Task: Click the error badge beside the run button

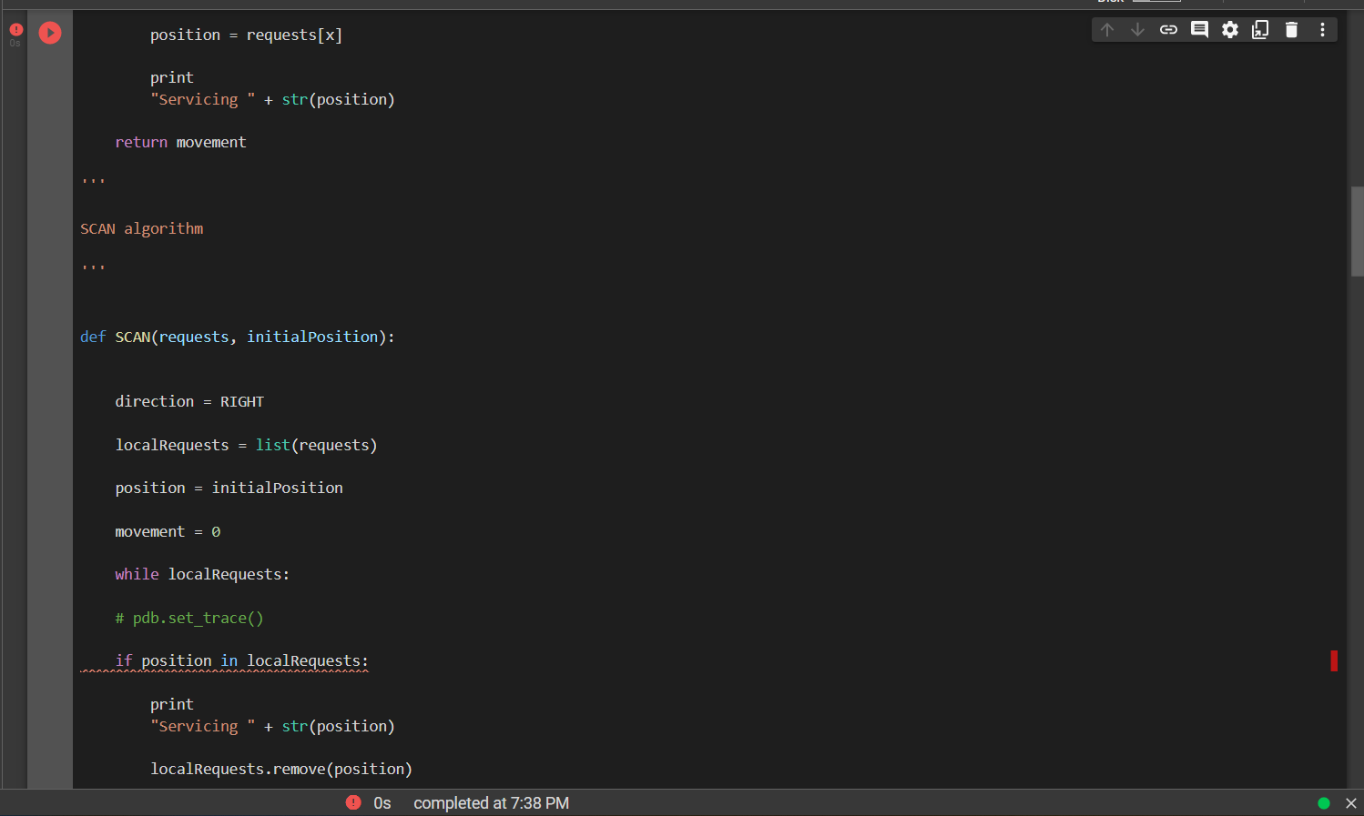Action: (x=15, y=30)
